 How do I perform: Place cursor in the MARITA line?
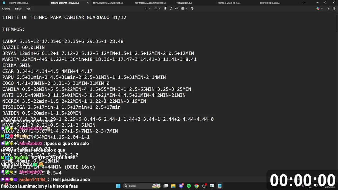pos(100,59)
